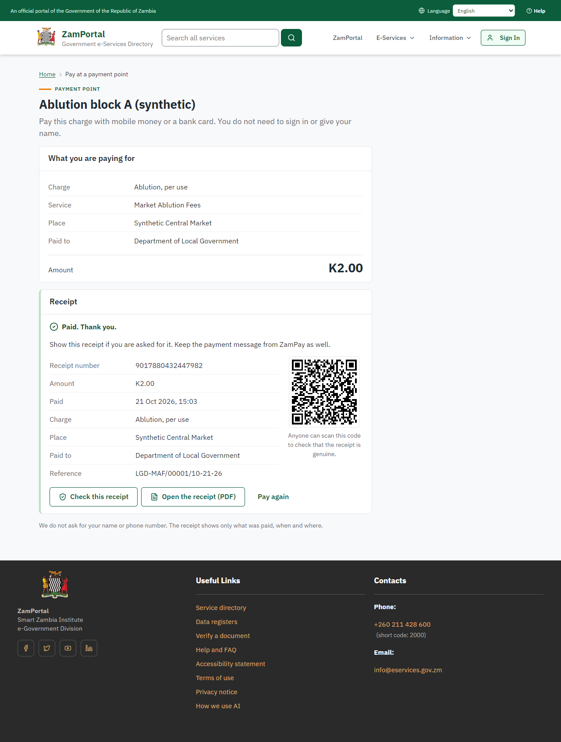The height and width of the screenshot is (742, 561).
Task: Click the Ablution block A (synthetic) heading
Action: pos(117,104)
